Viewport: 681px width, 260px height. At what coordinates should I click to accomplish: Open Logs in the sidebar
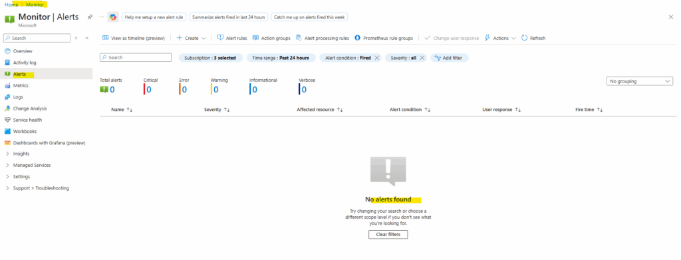point(18,97)
